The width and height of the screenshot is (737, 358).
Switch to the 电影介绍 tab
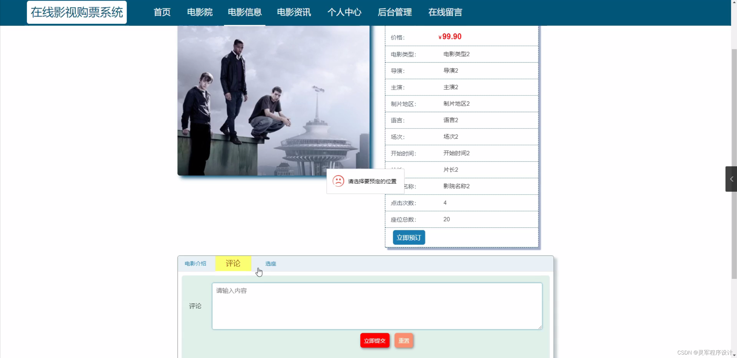pyautogui.click(x=195, y=263)
